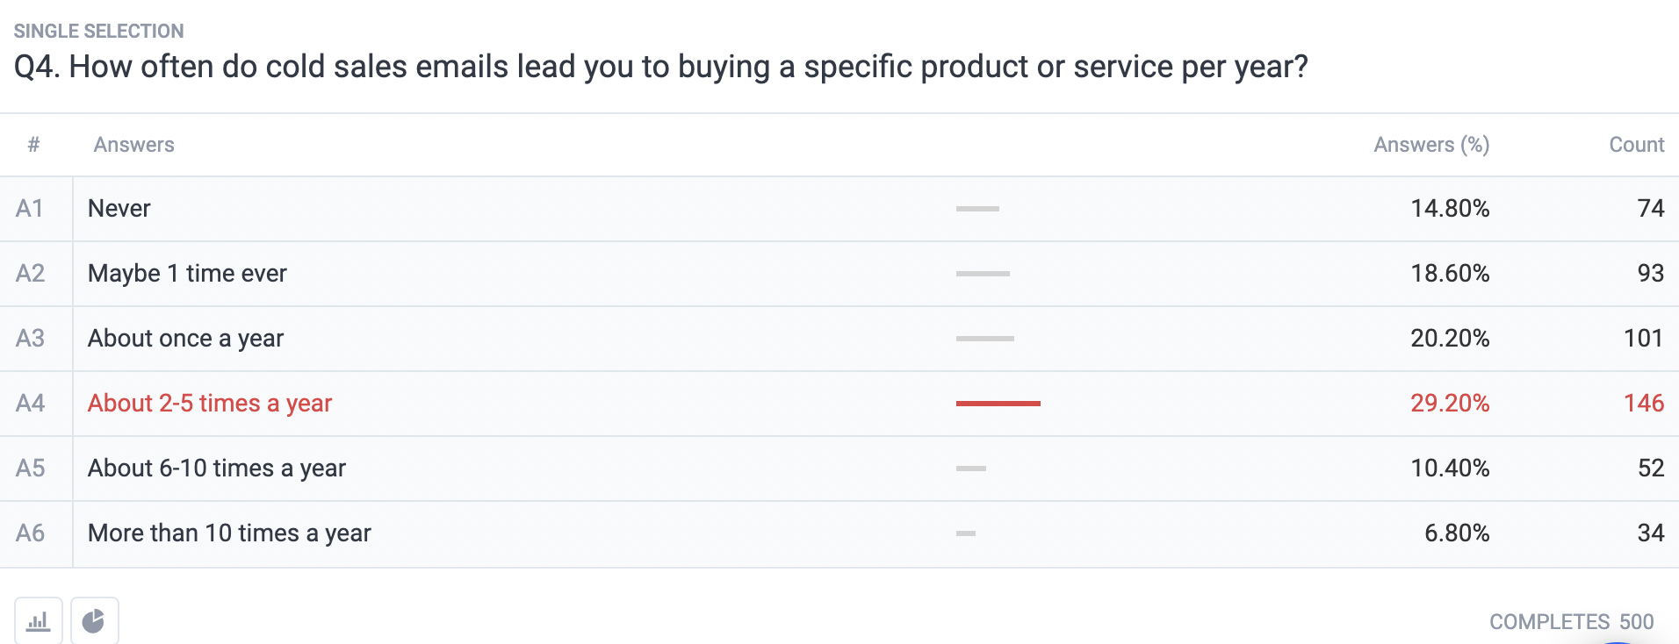Click the 29.20% percentage value
Image resolution: width=1679 pixels, height=644 pixels.
click(1450, 404)
